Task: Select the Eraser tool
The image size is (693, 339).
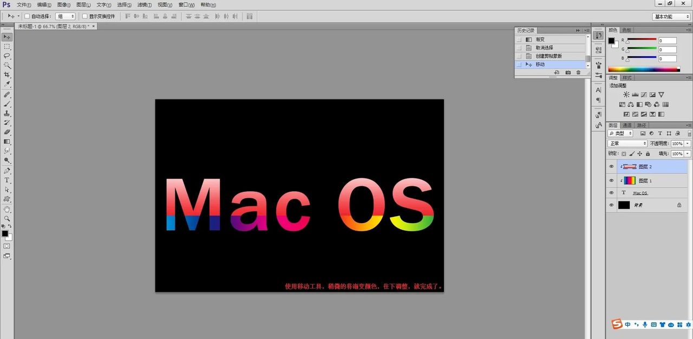Action: point(7,132)
